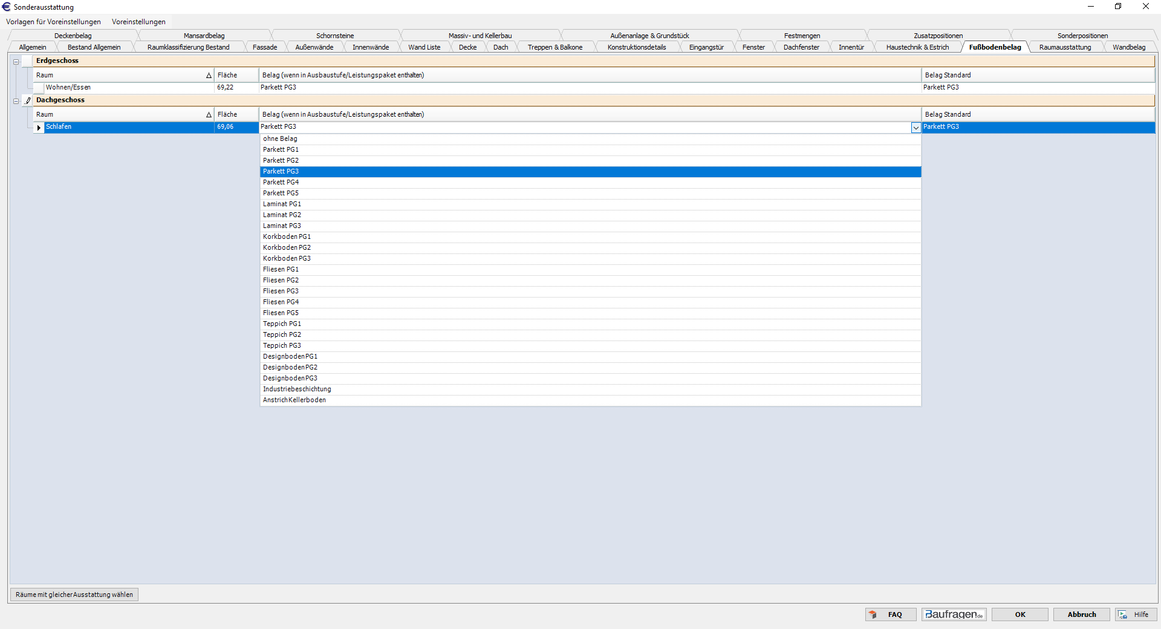The image size is (1161, 629).
Task: Click the sort triangle in Erdgeschoss Raum header
Action: click(209, 76)
